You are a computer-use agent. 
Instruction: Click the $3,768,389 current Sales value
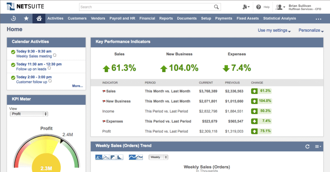click(208, 91)
